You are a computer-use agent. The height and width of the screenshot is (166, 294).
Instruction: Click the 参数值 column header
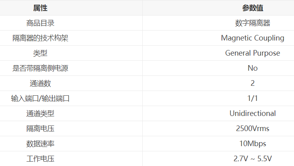(x=252, y=8)
